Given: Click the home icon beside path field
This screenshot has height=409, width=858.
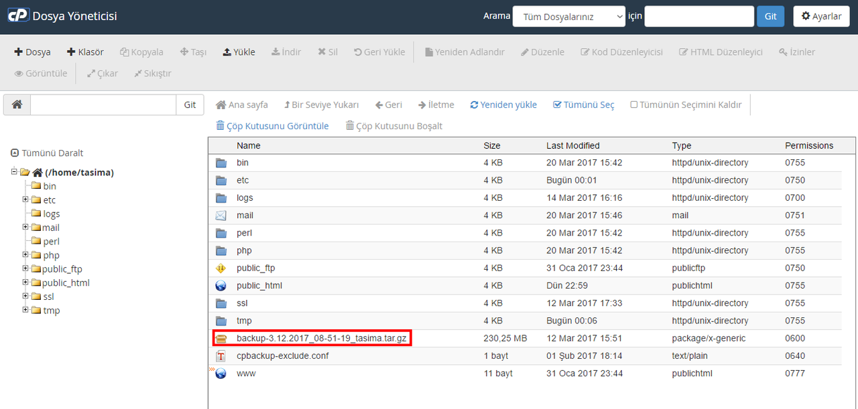Looking at the screenshot, I should [17, 104].
